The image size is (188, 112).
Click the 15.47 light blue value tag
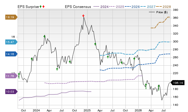pos(11,42)
